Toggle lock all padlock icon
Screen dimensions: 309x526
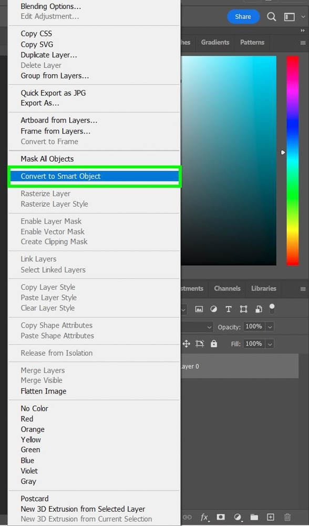click(x=214, y=343)
